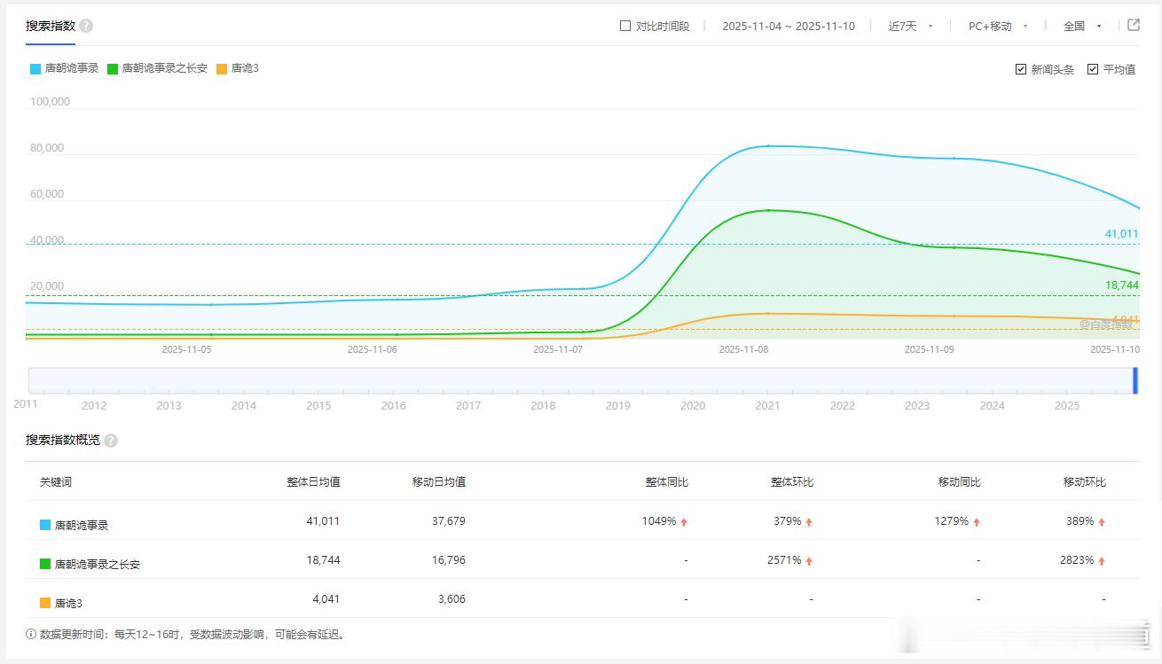Image resolution: width=1162 pixels, height=664 pixels.
Task: Enable the 对比时间段 checkbox
Action: click(625, 26)
